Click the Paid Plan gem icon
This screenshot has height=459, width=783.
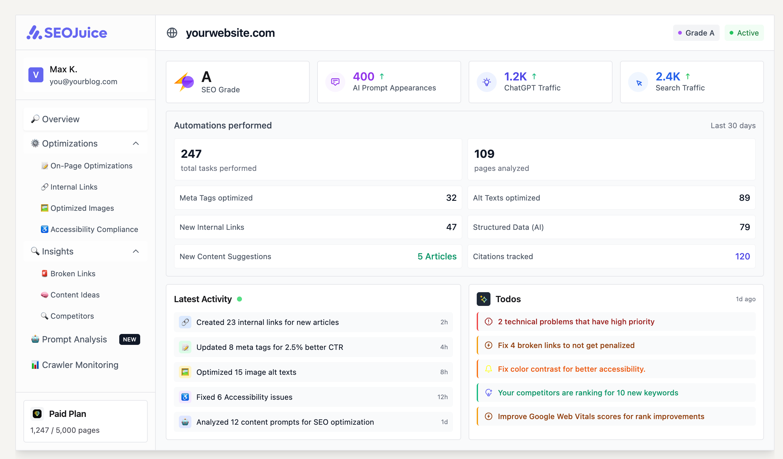tap(37, 413)
